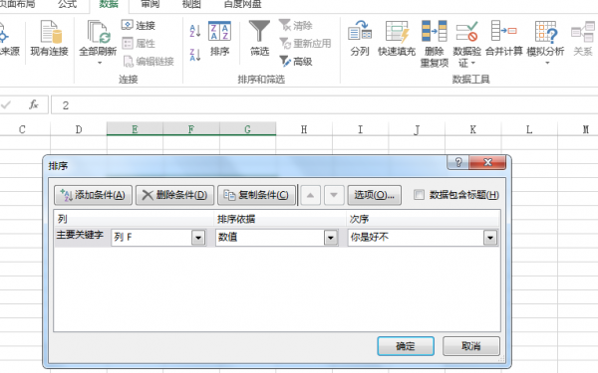Expand the 列 F column dropdown
The width and height of the screenshot is (598, 373).
[198, 238]
